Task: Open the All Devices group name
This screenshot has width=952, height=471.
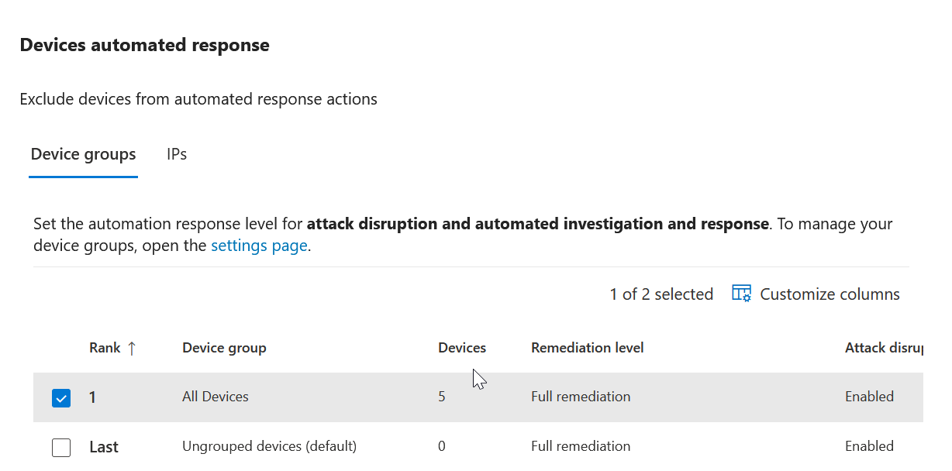Action: 216,397
